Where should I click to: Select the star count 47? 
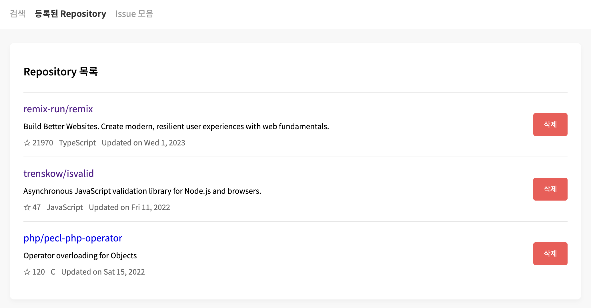coord(37,208)
